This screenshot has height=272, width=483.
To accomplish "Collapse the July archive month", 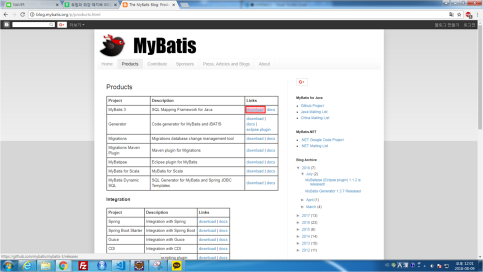I will pos(302,174).
